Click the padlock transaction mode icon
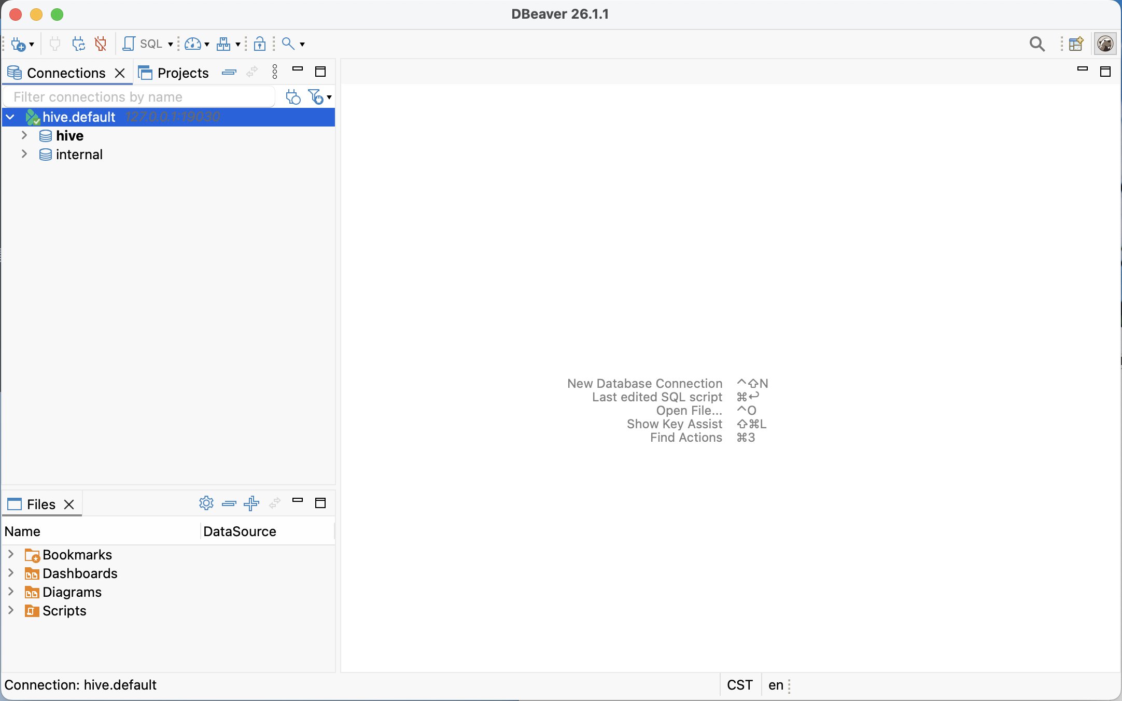Viewport: 1122px width, 701px height. pos(260,44)
